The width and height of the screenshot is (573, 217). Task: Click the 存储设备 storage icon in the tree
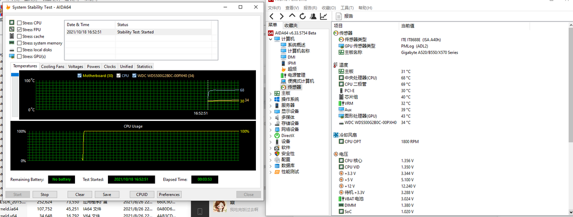tap(277, 123)
